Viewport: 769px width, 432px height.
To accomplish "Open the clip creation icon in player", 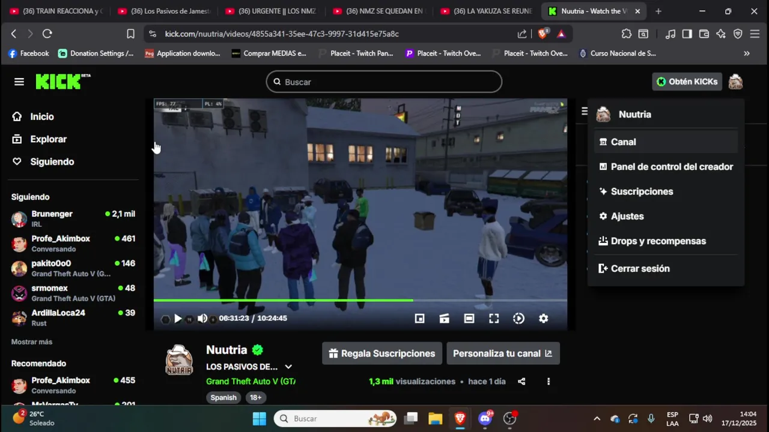I will point(445,319).
